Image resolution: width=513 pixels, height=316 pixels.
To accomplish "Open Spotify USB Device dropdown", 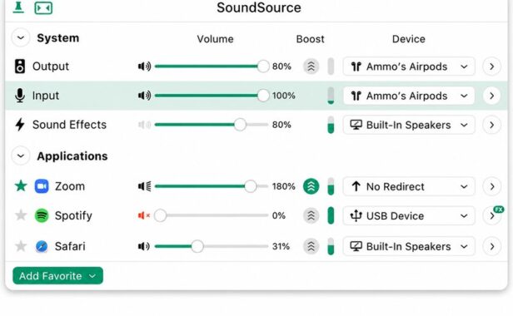I will point(409,215).
